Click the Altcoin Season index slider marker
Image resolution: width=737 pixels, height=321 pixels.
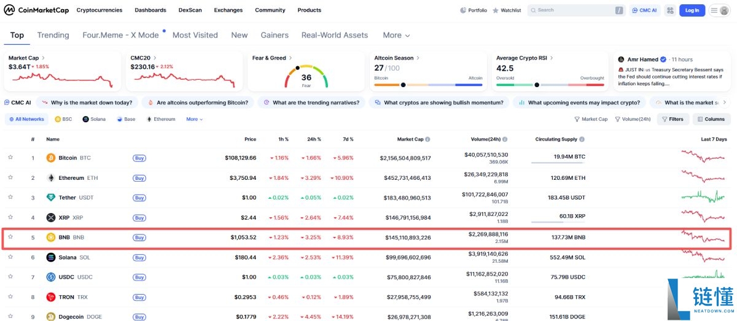pos(403,85)
